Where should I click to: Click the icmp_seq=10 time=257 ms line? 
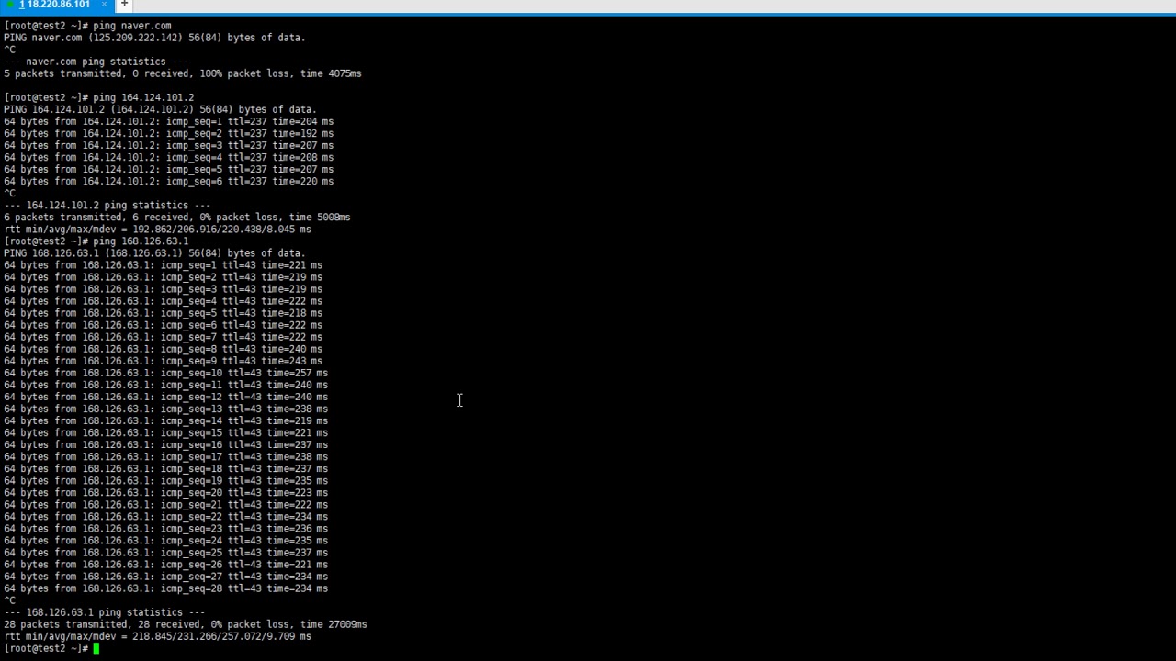tap(165, 373)
